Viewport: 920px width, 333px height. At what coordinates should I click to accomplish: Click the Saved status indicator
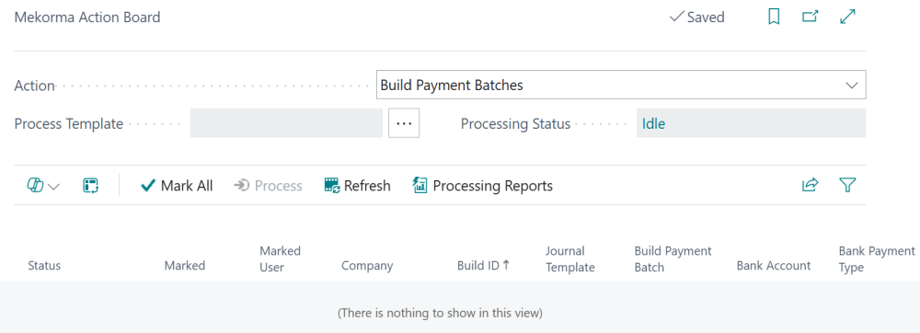(697, 17)
